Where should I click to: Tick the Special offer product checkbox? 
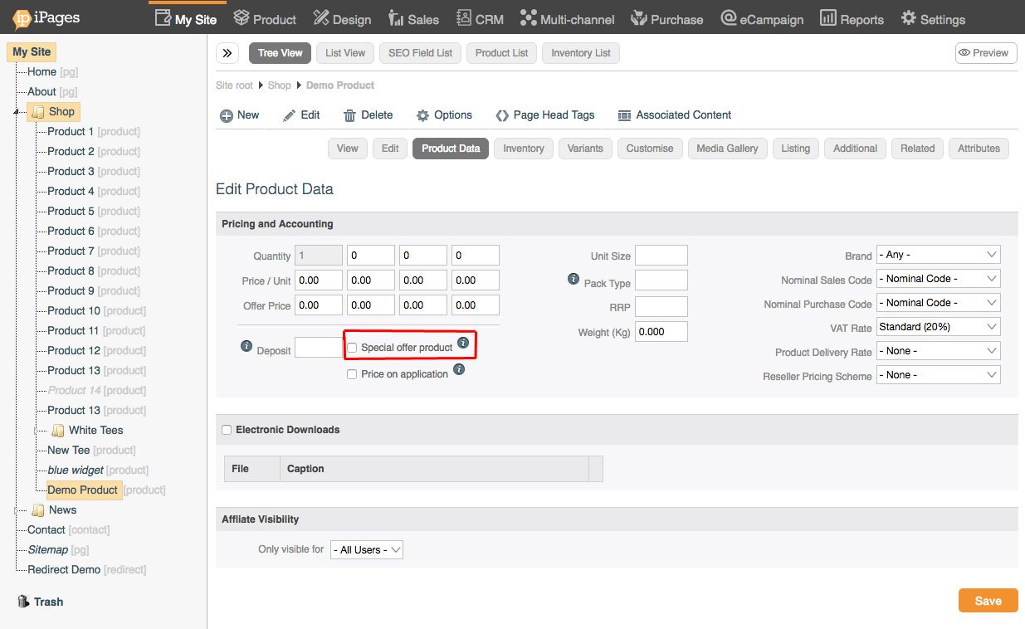(x=353, y=348)
